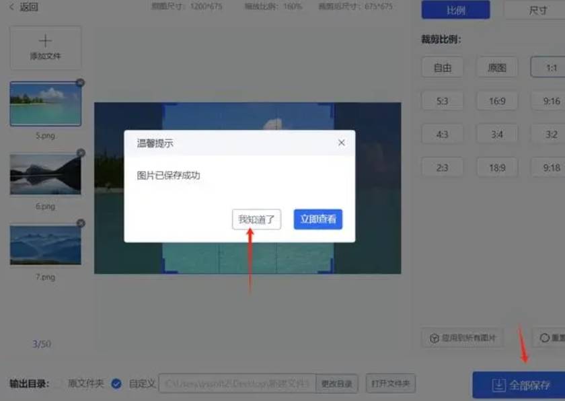Remove 6.png using its X icon
The height and width of the screenshot is (401, 565).
pos(81,153)
